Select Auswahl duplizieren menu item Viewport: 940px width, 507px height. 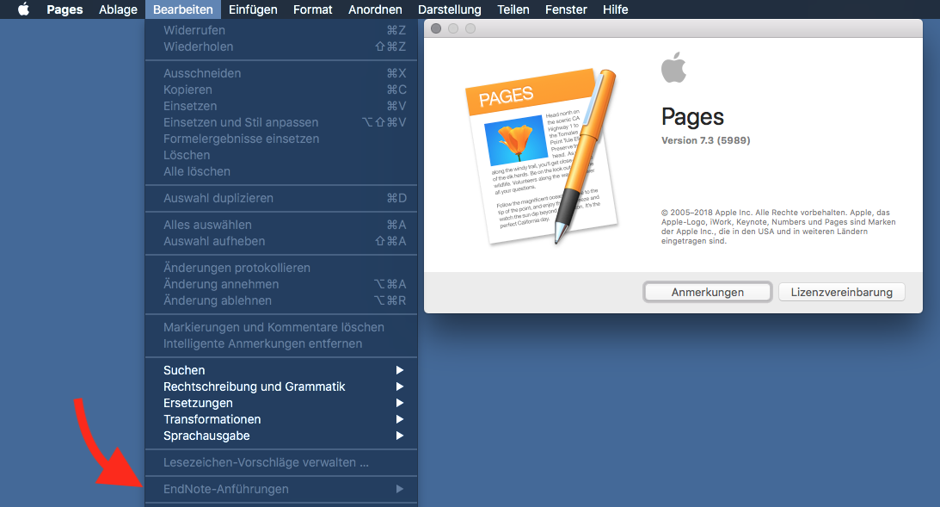pyautogui.click(x=281, y=198)
